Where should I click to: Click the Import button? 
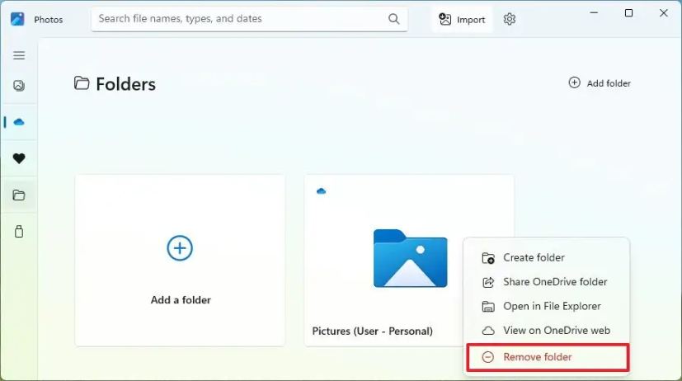[462, 20]
